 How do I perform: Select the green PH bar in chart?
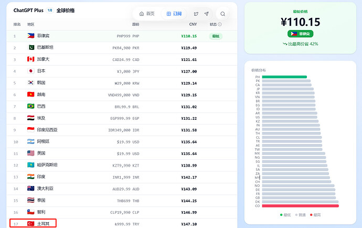[284, 77]
